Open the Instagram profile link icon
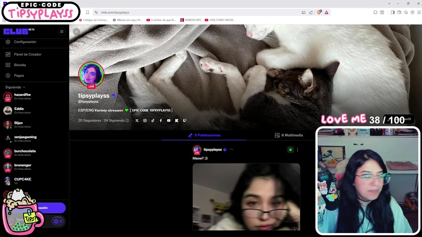This screenshot has height=237, width=422. (145, 120)
